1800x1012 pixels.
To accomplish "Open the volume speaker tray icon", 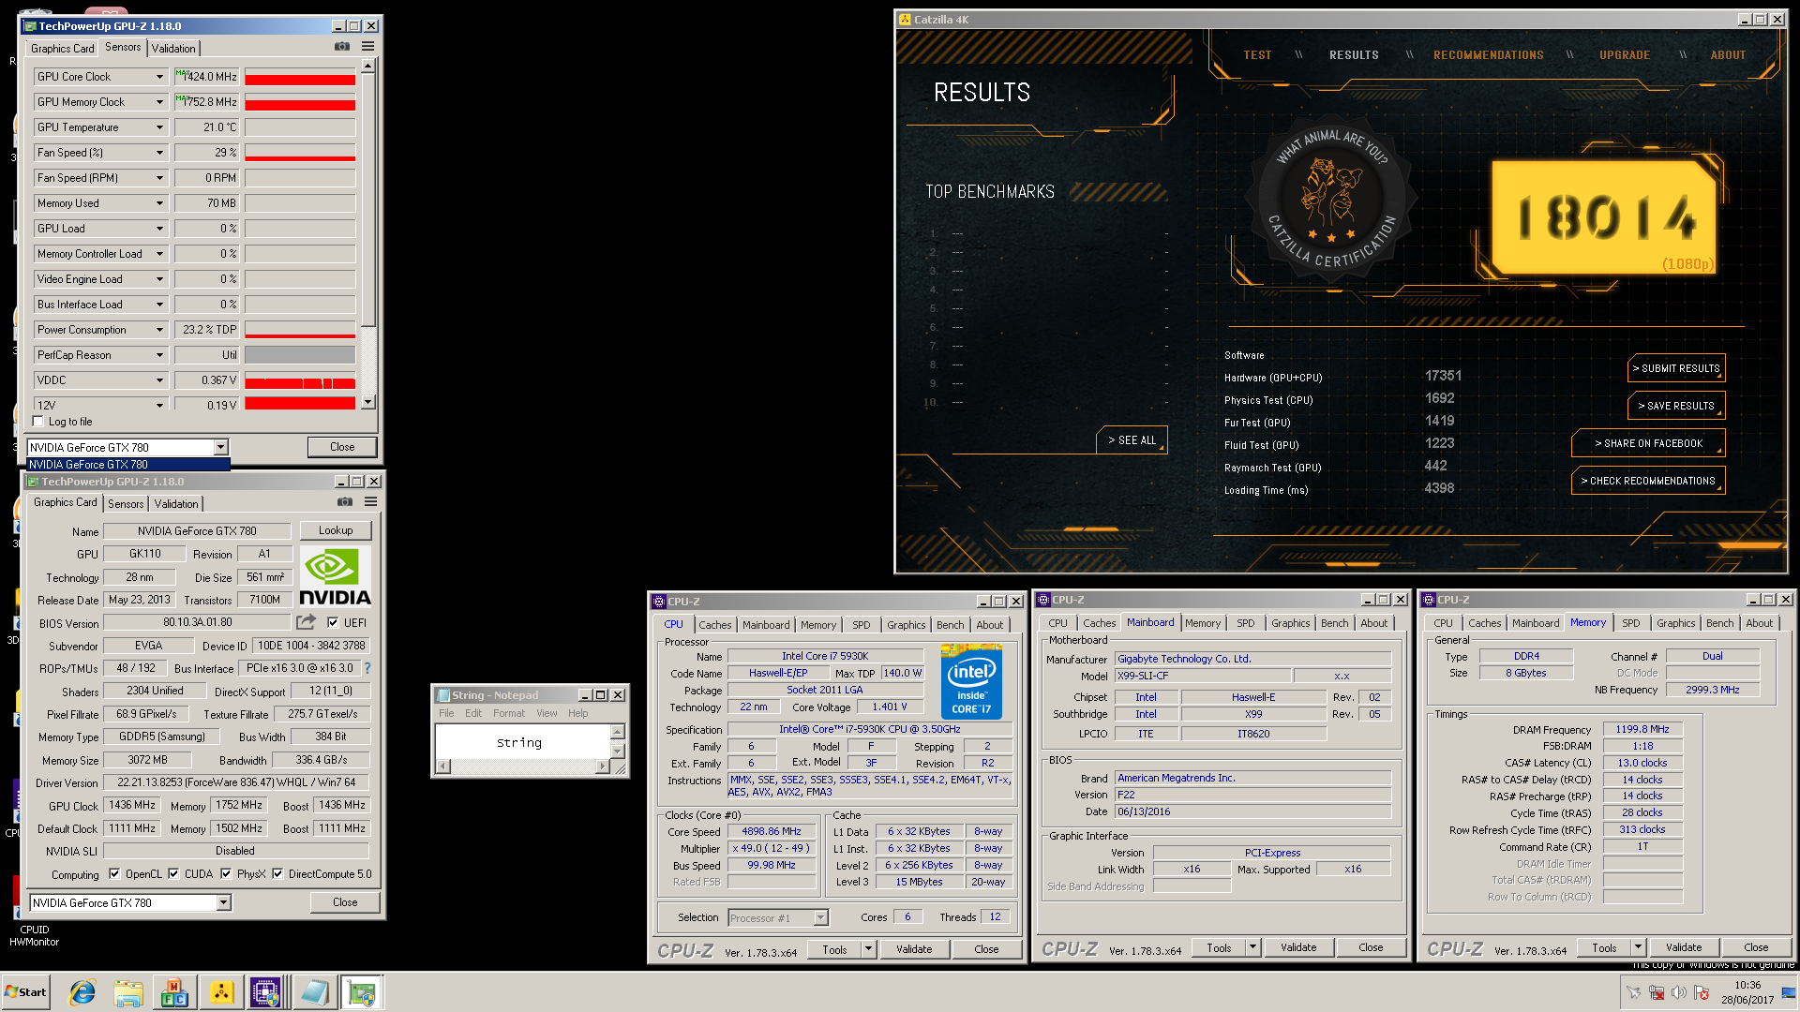I will tap(1679, 992).
